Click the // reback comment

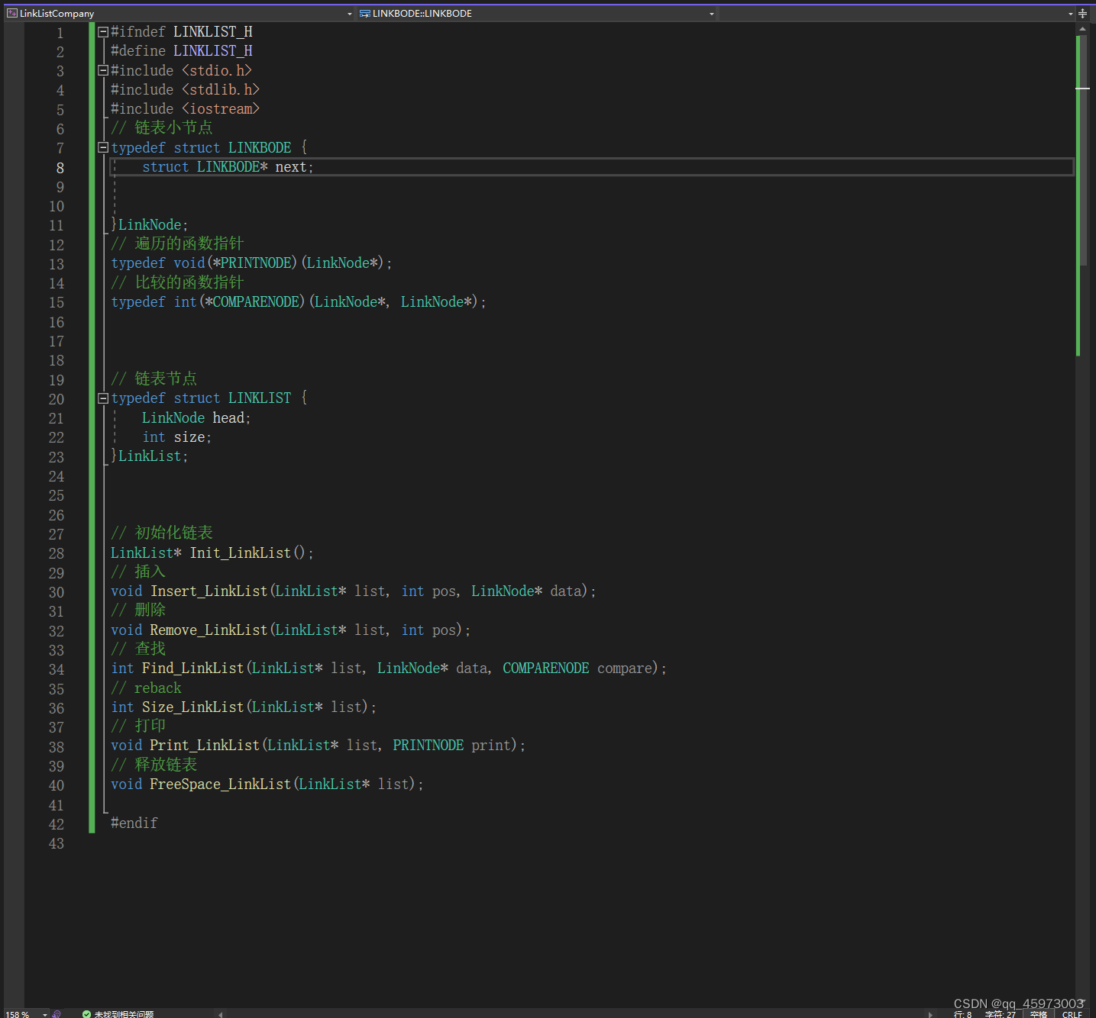tap(146, 688)
